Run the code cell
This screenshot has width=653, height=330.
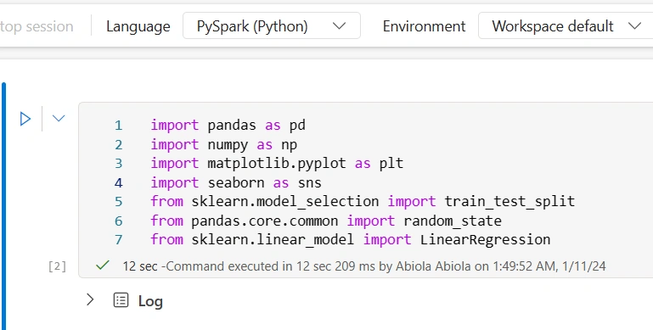pos(25,119)
